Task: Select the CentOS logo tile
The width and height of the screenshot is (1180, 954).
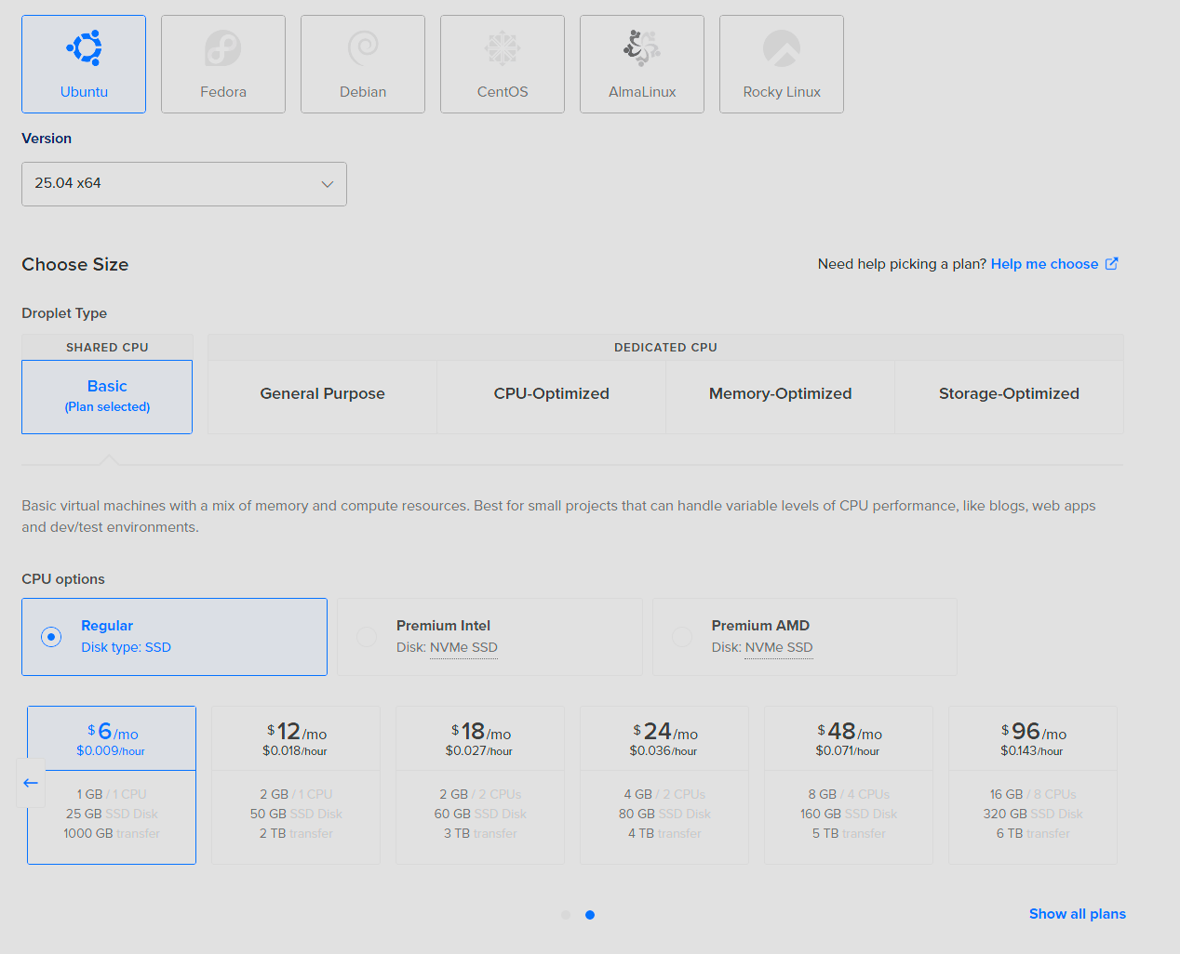Action: pos(503,64)
